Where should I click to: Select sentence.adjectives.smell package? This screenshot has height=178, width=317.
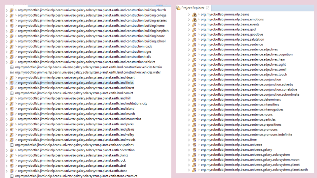[243, 70]
